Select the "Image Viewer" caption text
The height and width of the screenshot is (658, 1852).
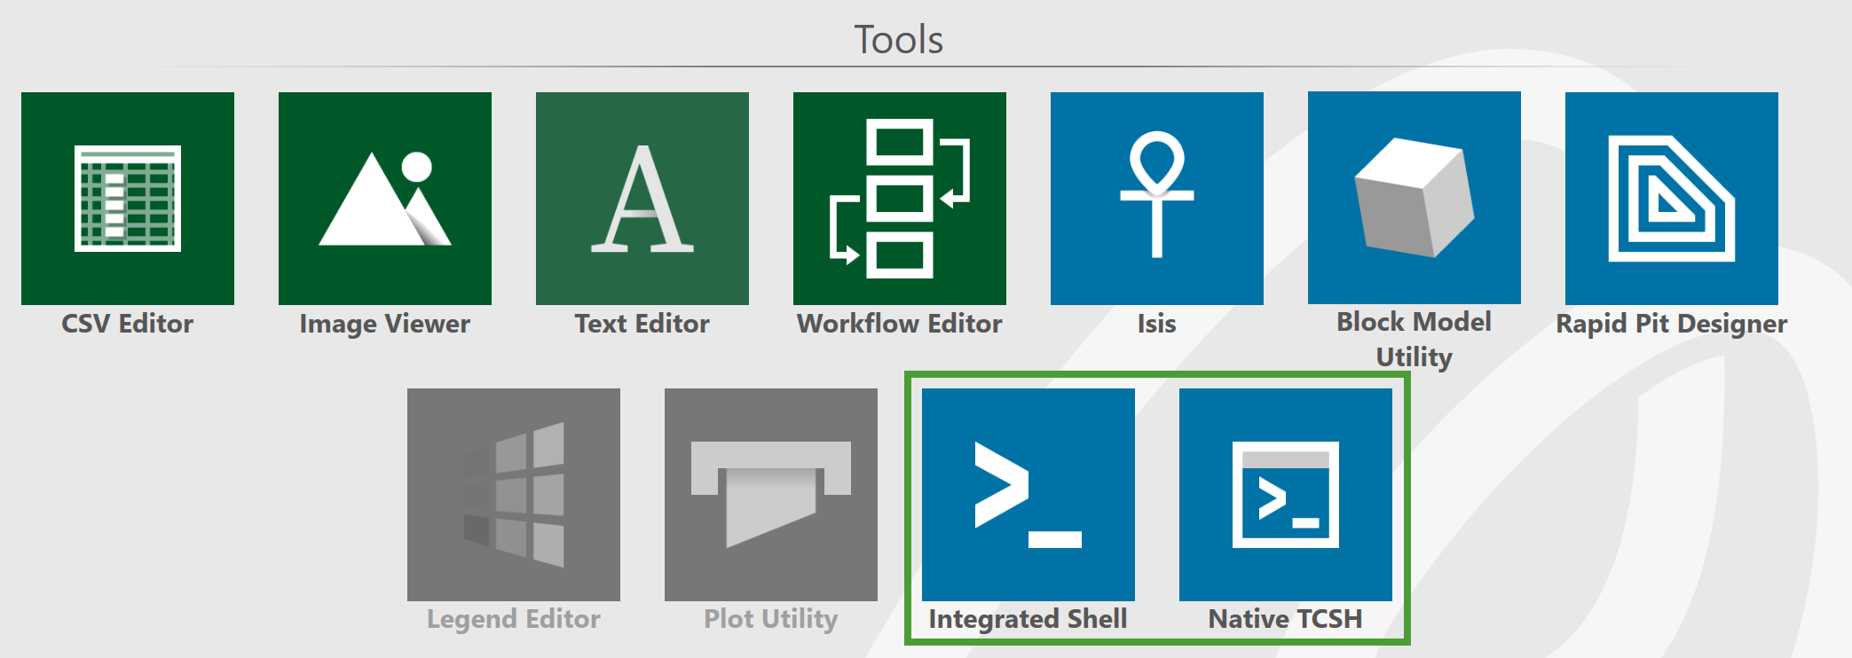pos(385,324)
